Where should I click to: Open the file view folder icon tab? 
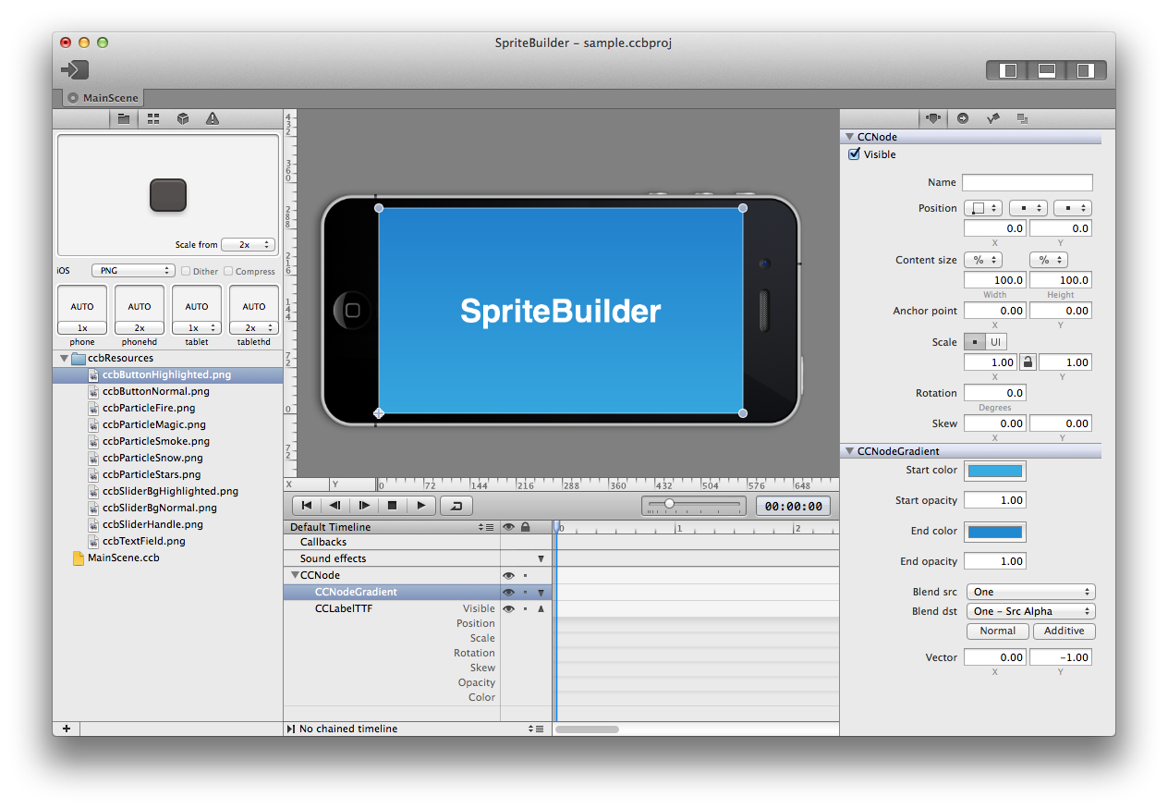[123, 118]
